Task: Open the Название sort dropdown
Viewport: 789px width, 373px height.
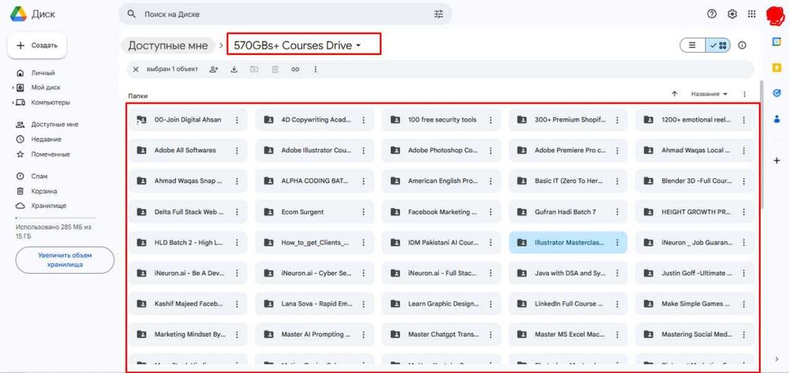Action: [x=709, y=94]
